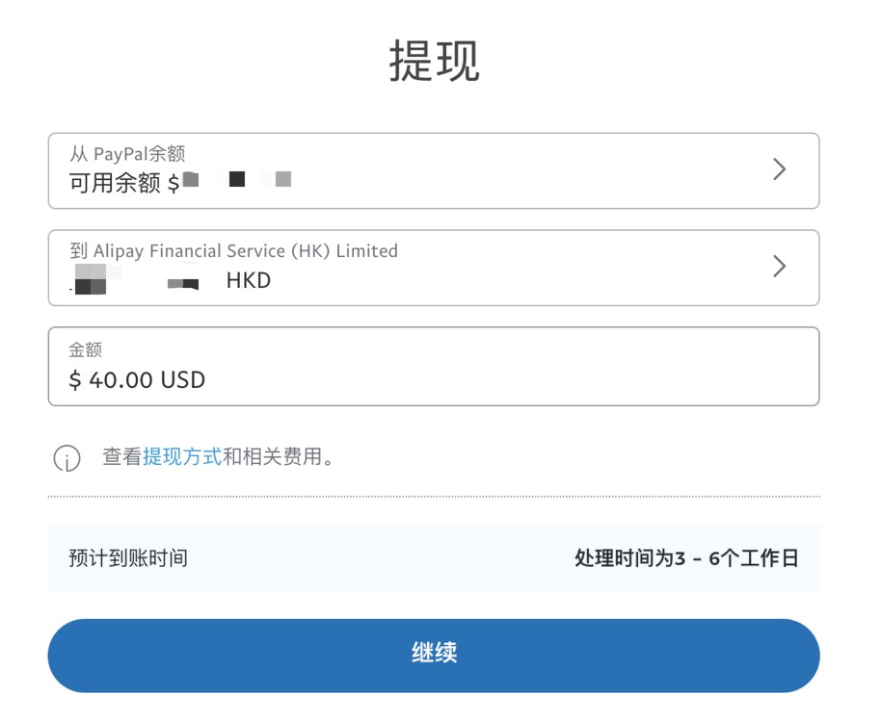This screenshot has width=881, height=722.
Task: Click the 和相关费用 text
Action: pyautogui.click(x=273, y=456)
